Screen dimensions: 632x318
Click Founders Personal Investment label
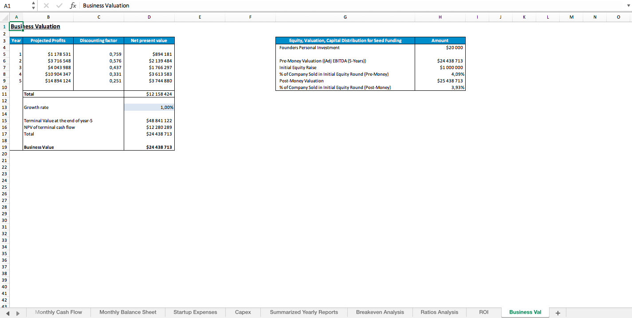pyautogui.click(x=309, y=47)
